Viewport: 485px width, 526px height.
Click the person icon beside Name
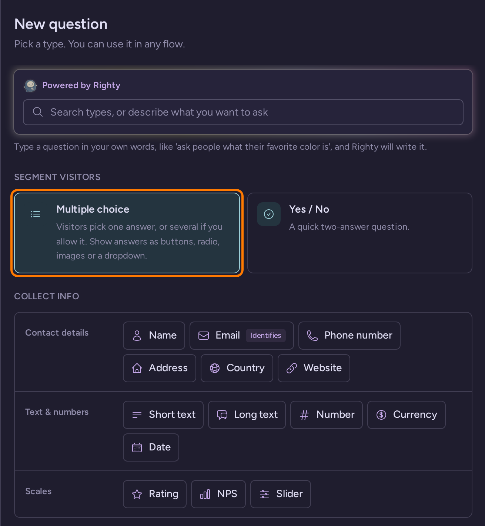point(137,336)
